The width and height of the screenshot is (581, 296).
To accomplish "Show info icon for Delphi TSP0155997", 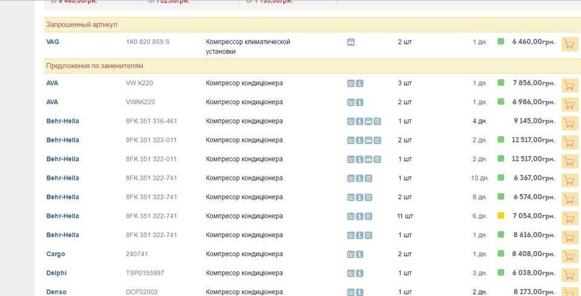I will click(359, 273).
